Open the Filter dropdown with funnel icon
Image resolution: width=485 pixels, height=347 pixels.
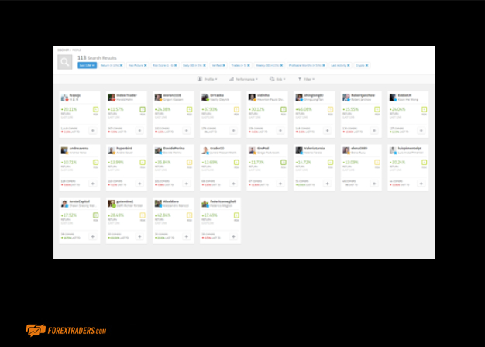[x=306, y=79]
